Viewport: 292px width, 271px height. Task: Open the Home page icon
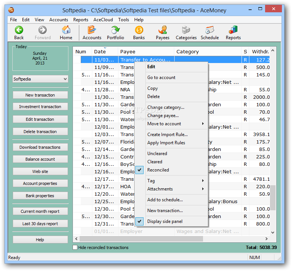(x=66, y=30)
